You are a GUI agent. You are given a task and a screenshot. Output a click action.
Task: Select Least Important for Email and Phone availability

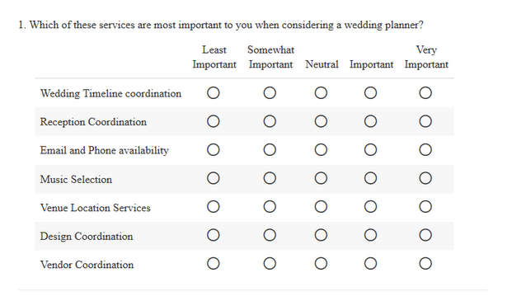(x=214, y=150)
